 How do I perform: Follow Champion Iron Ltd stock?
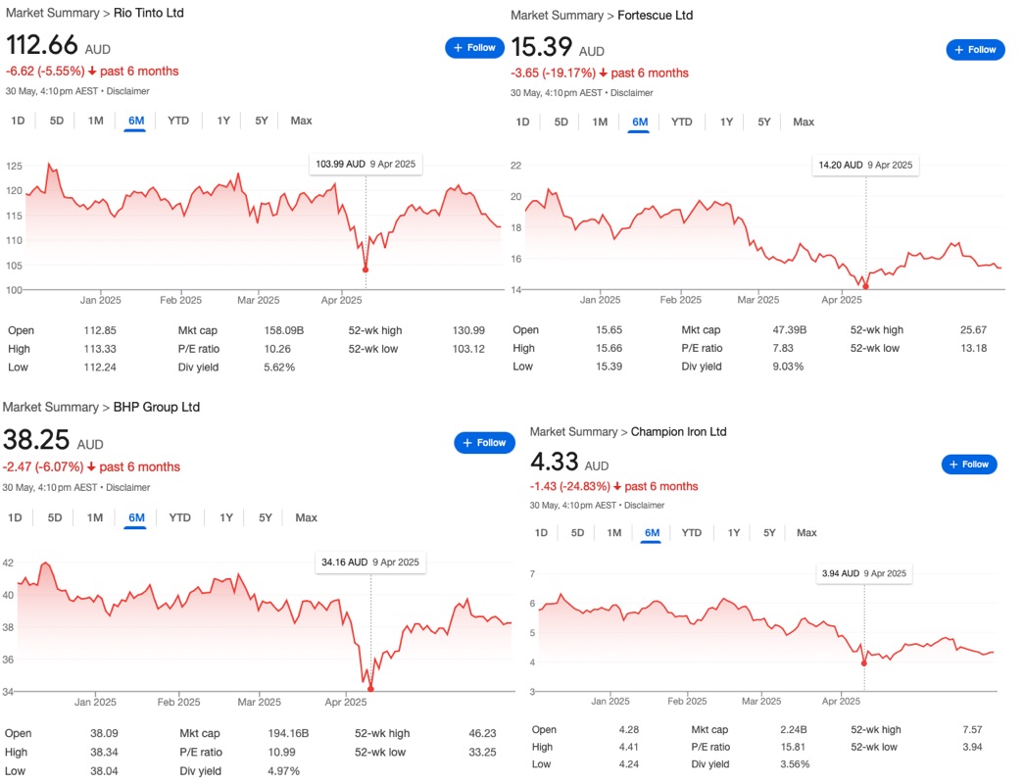(968, 465)
